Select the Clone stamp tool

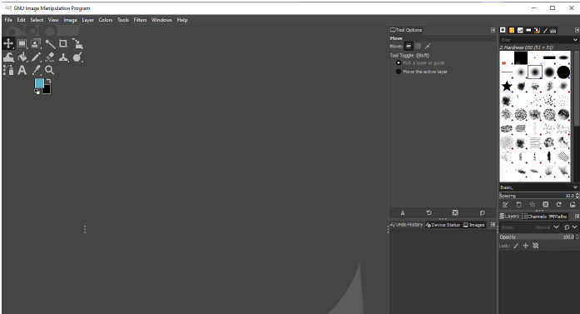pyautogui.click(x=63, y=57)
